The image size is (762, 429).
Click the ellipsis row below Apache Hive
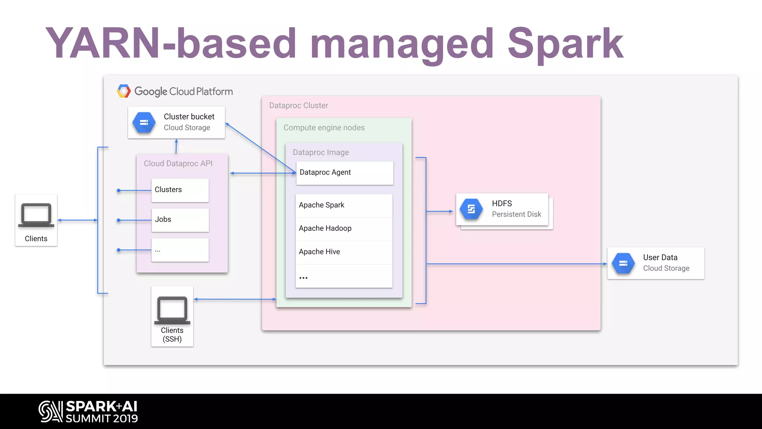click(344, 276)
